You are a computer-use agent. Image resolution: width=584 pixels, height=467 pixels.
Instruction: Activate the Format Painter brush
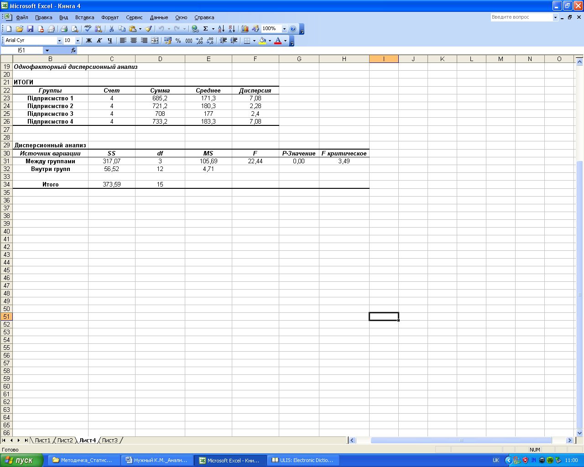pyautogui.click(x=149, y=29)
